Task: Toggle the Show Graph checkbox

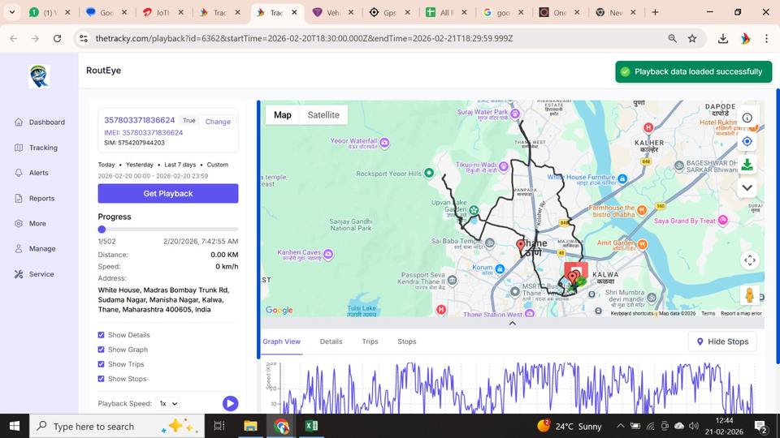Action: pos(102,350)
